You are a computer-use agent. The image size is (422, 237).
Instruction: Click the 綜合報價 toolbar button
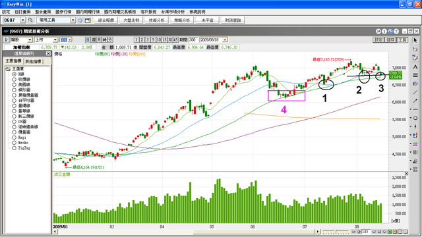(106, 20)
